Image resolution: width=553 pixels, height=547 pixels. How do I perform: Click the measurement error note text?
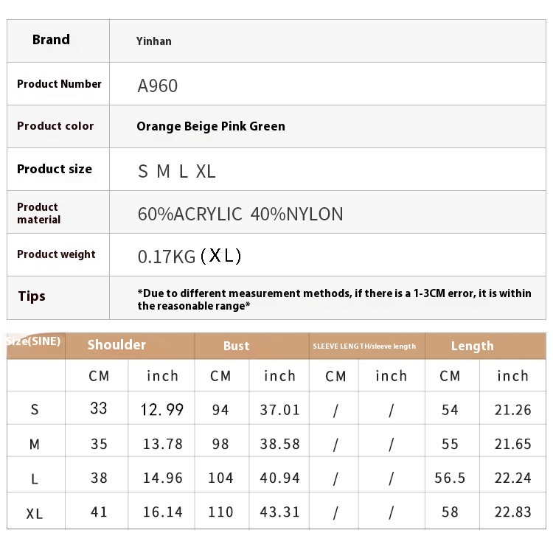333,299
